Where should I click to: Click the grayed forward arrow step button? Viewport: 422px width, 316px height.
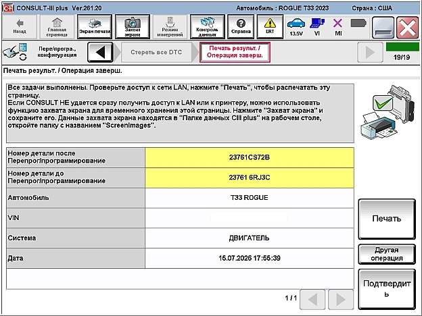370,52
